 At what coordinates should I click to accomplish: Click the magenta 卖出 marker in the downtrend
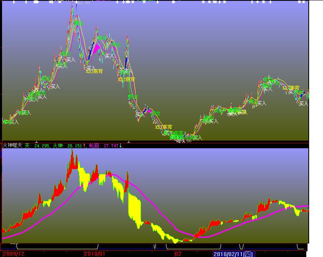pos(149,111)
